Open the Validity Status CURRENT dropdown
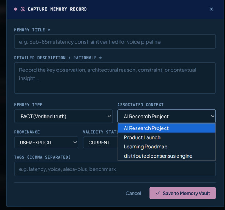 [x=100, y=143]
